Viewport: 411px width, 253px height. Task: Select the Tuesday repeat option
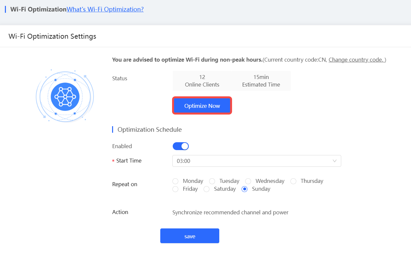(x=212, y=181)
